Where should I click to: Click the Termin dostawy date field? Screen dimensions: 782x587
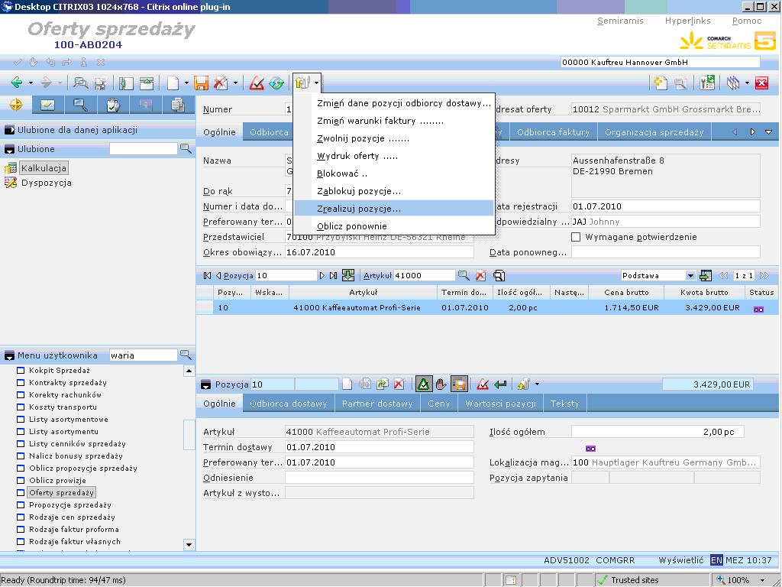point(379,447)
